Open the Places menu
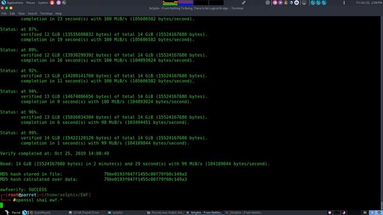383x215 pixels. [31, 2]
